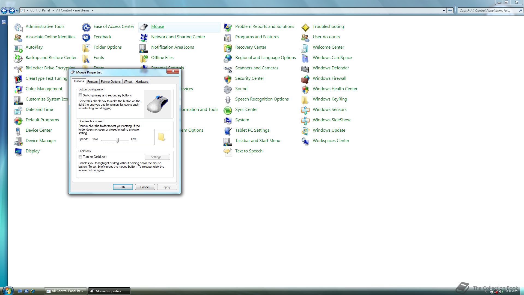
Task: Open the Color Management icon
Action: [x=18, y=89]
